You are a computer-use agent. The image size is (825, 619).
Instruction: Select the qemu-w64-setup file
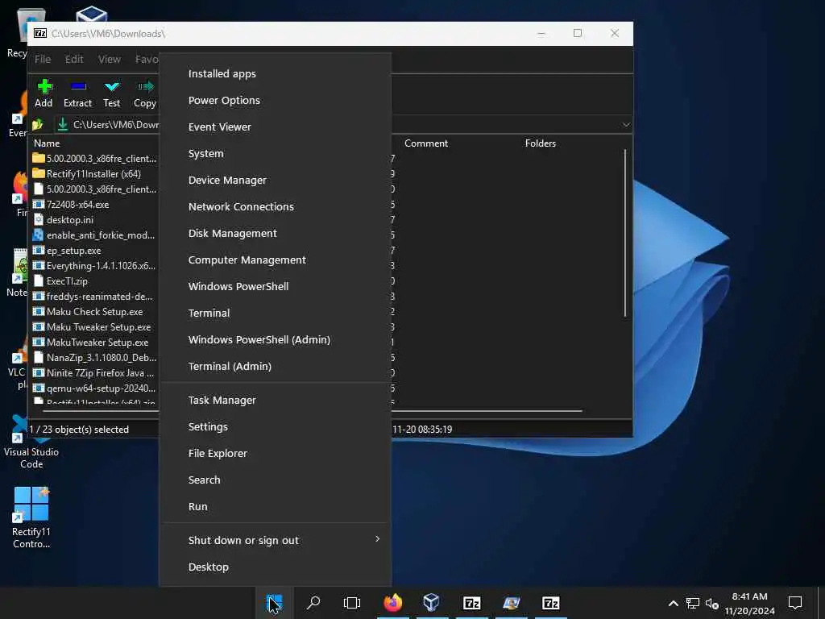(x=101, y=388)
